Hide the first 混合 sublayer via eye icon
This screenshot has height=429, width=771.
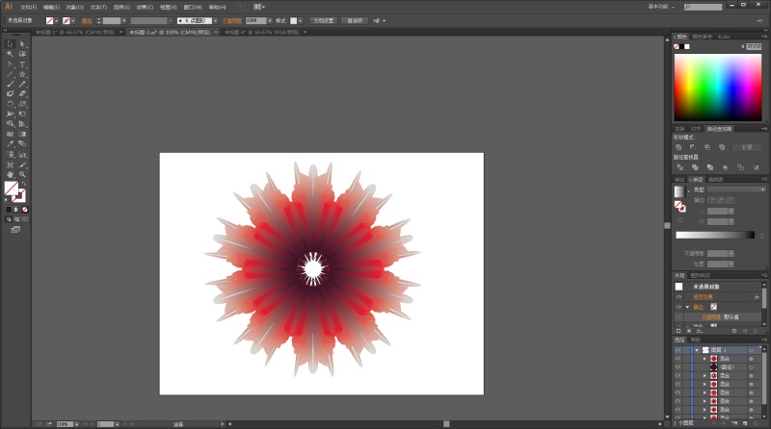pos(678,358)
